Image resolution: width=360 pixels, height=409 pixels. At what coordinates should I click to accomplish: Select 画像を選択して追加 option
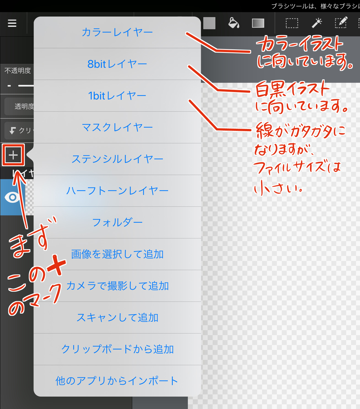click(x=117, y=254)
